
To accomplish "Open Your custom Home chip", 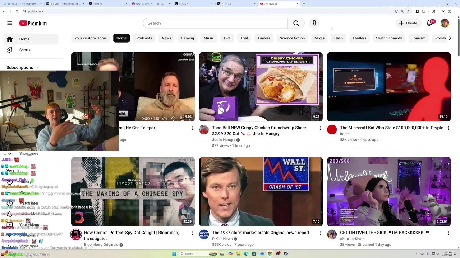I will [x=91, y=38].
